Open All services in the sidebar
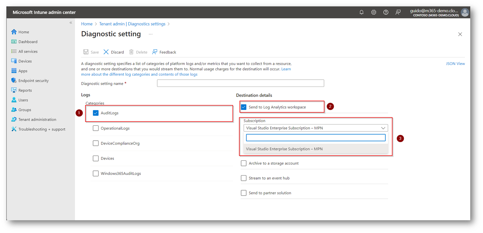Image resolution: width=483 pixels, height=233 pixels. [x=28, y=51]
